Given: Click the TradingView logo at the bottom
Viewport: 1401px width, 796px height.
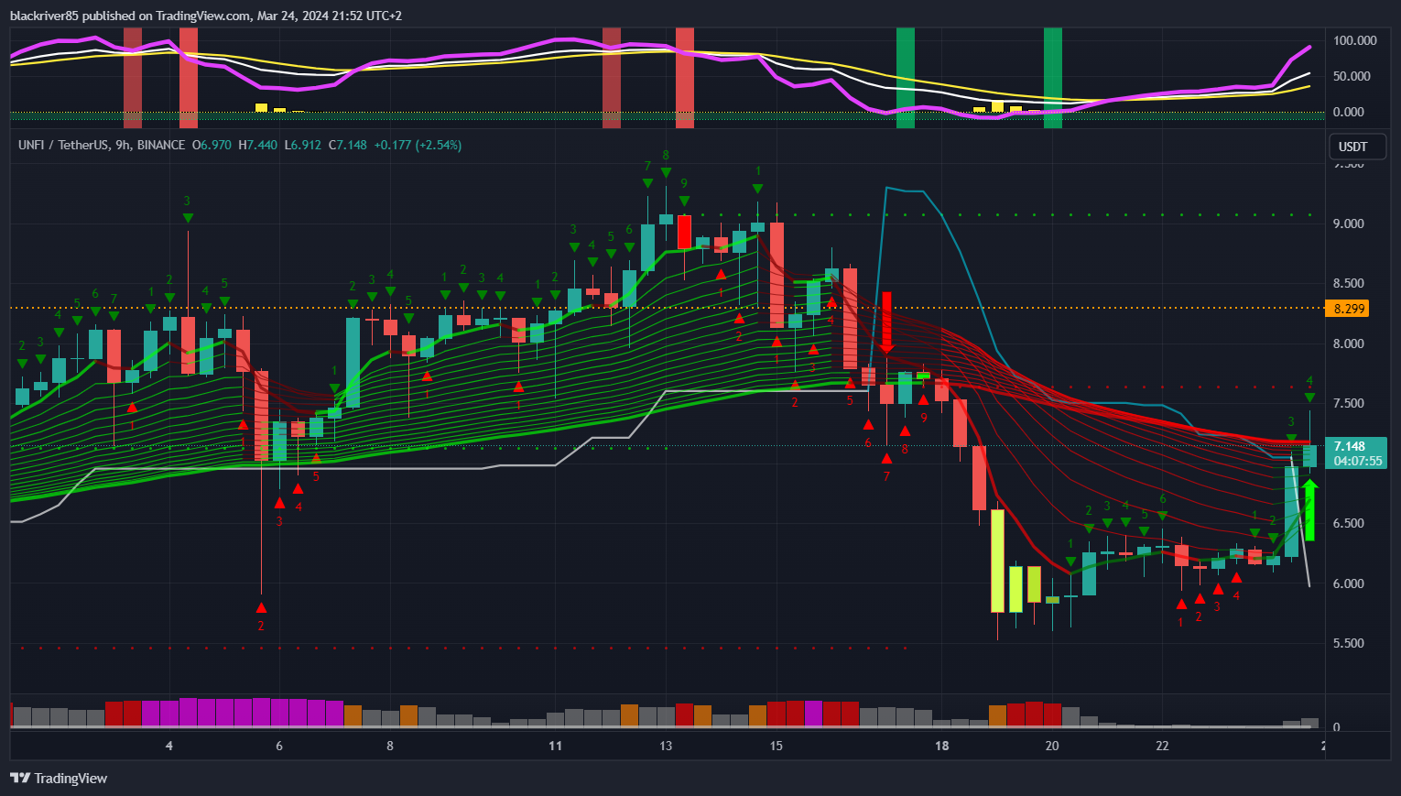Looking at the screenshot, I should pos(59,778).
